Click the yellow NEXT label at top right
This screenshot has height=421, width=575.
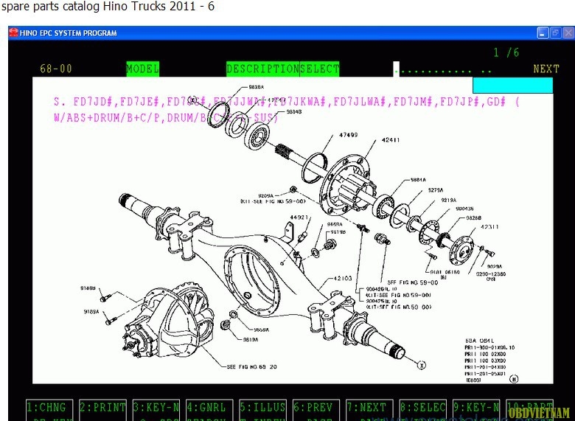pos(546,69)
